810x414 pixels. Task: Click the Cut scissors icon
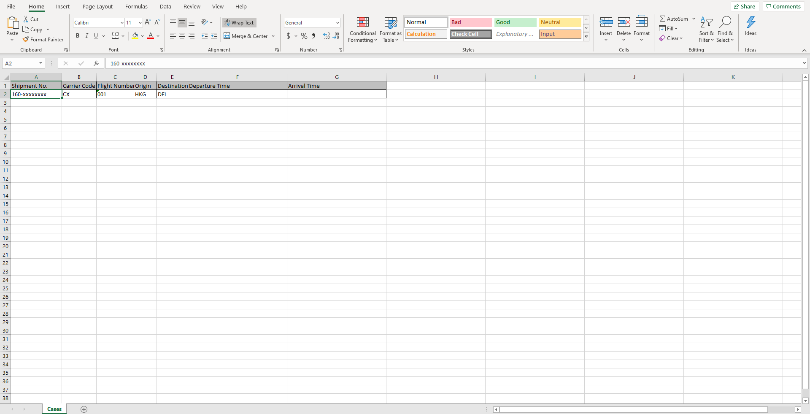[x=26, y=19]
